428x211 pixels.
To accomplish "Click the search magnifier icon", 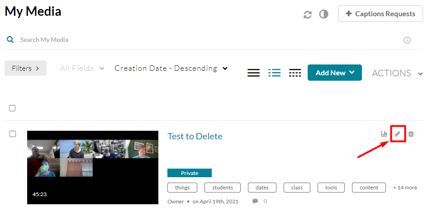I will (x=10, y=40).
